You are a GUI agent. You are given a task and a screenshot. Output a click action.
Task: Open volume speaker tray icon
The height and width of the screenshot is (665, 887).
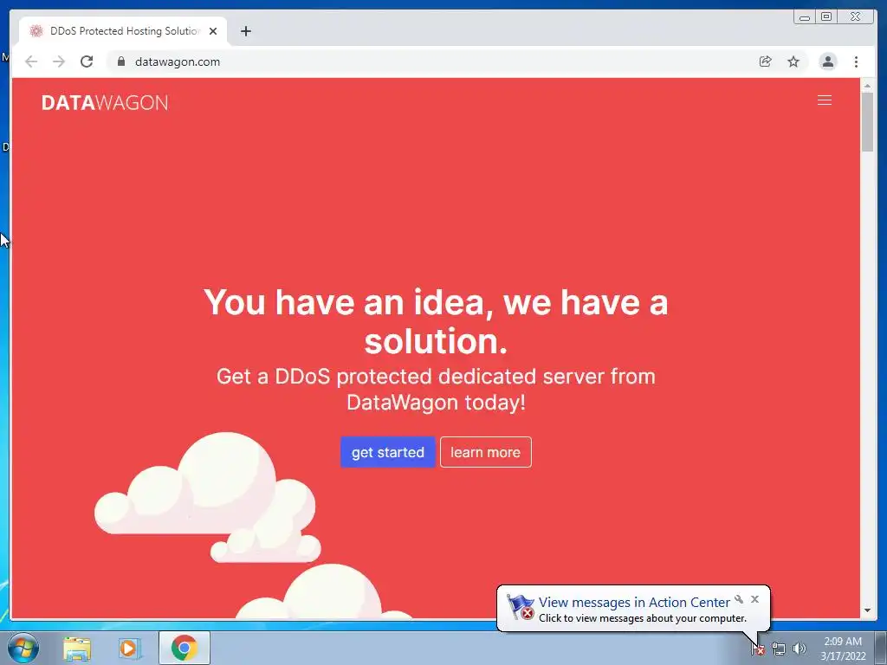click(x=800, y=649)
